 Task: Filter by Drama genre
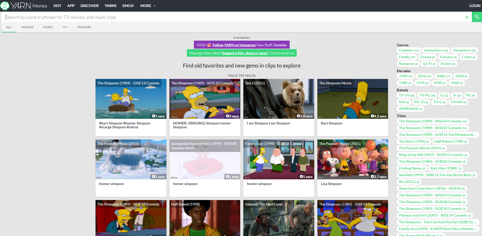pos(427,57)
